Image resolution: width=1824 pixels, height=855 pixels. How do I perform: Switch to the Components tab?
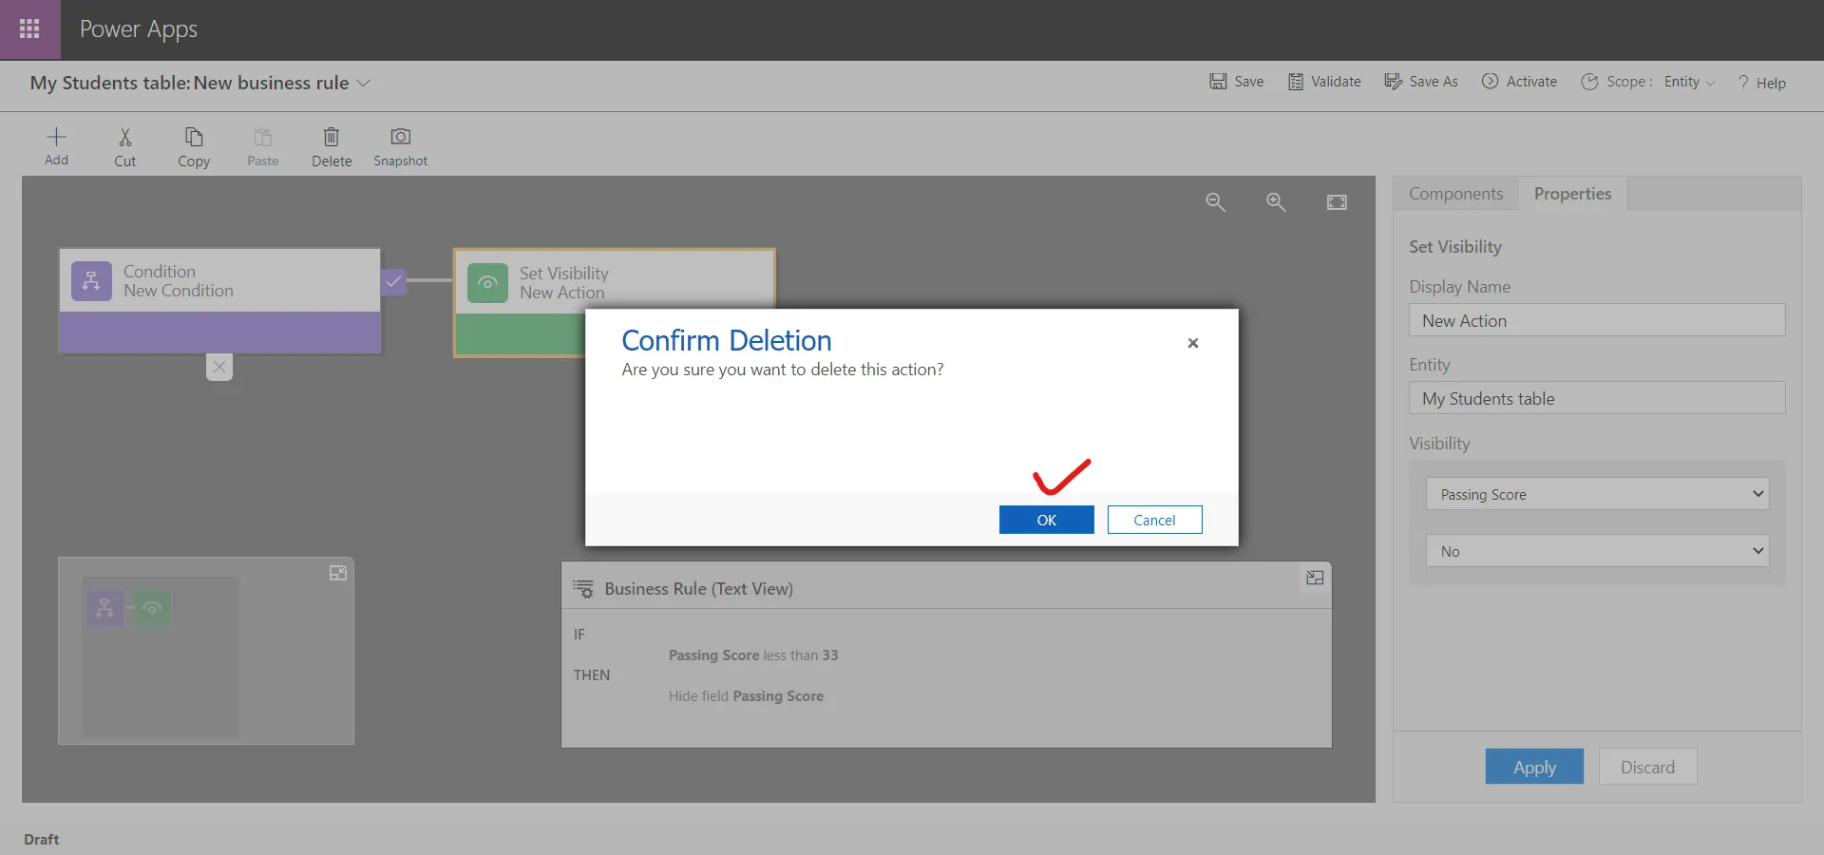click(1455, 194)
